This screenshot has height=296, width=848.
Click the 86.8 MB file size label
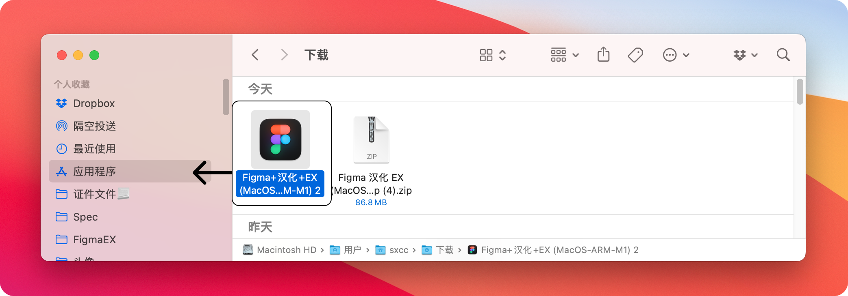(371, 202)
